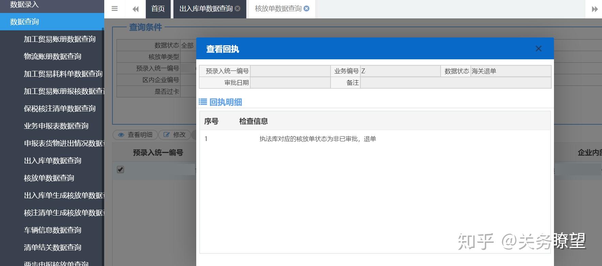Click the 修改 button
602x266 pixels.
point(175,135)
